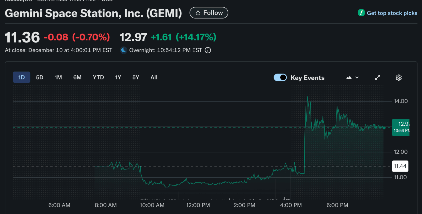The height and width of the screenshot is (214, 422).
Task: Switch chart to 1Y range
Action: (118, 77)
